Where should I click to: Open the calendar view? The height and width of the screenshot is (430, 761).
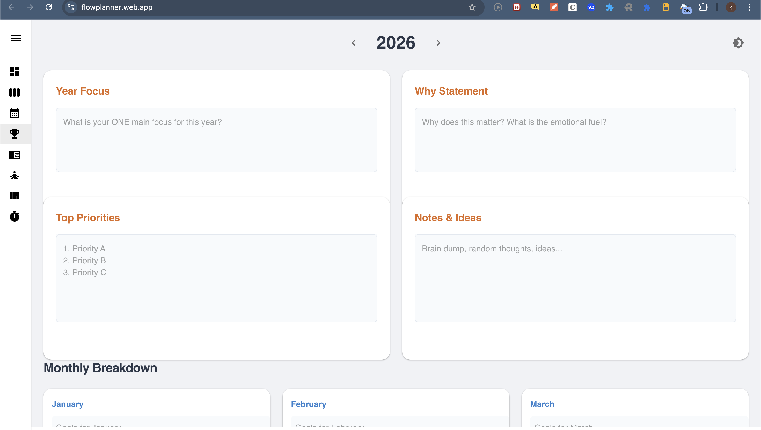click(x=14, y=113)
